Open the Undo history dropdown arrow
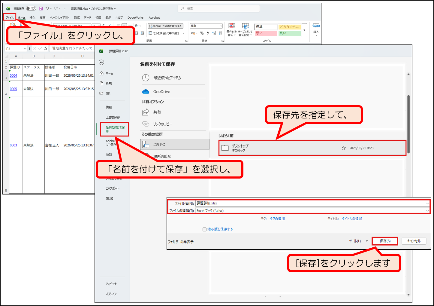434x306 pixels. coord(51,8)
